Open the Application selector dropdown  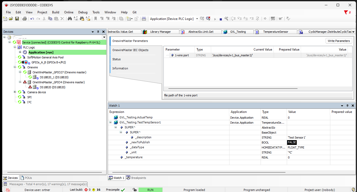click(197, 19)
